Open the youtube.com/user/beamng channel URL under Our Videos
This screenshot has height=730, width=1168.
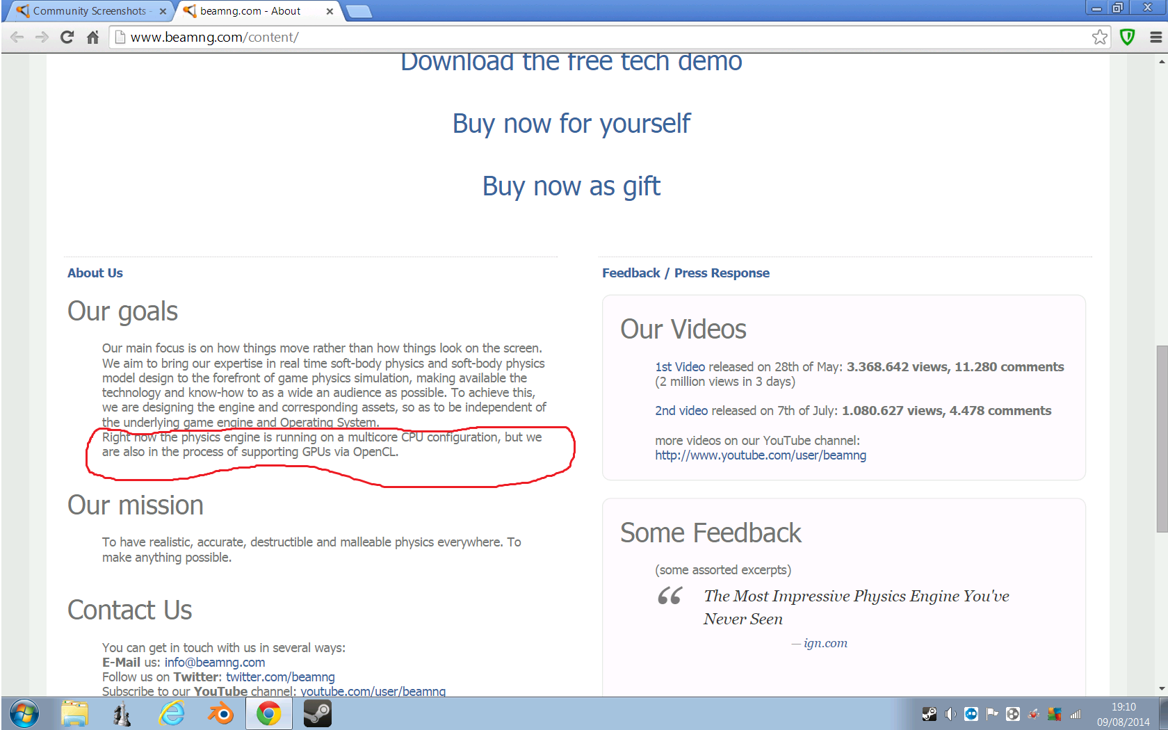pos(761,455)
